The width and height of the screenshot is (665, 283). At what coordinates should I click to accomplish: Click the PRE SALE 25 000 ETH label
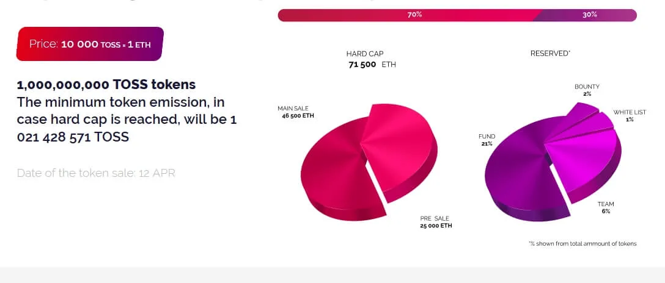coord(436,222)
